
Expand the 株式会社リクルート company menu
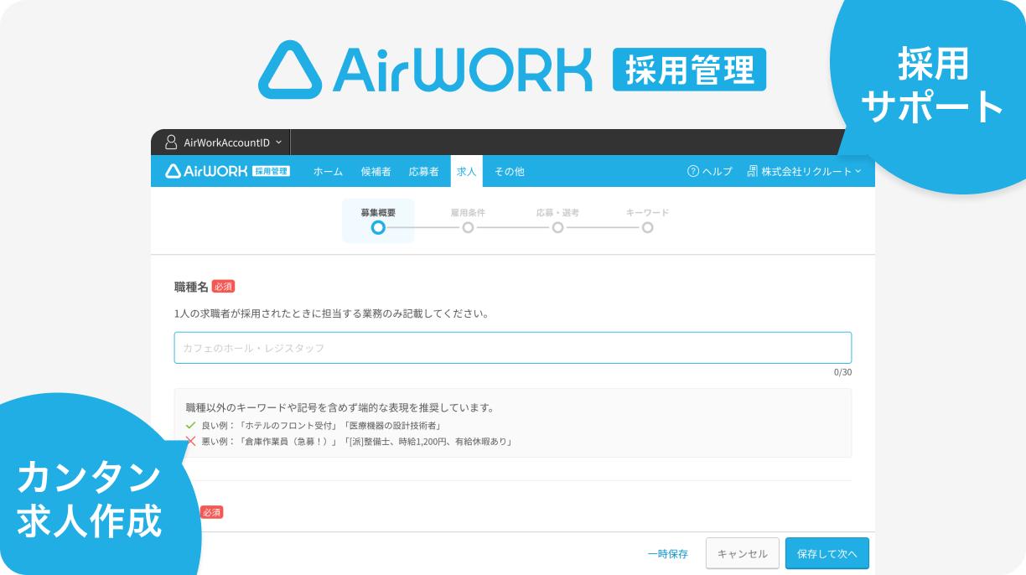pyautogui.click(x=806, y=171)
